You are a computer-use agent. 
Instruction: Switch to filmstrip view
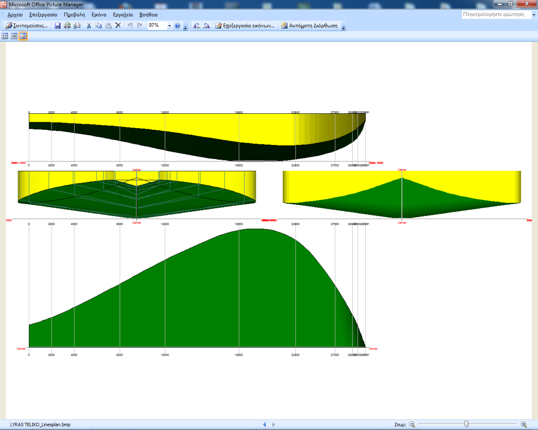coord(14,37)
